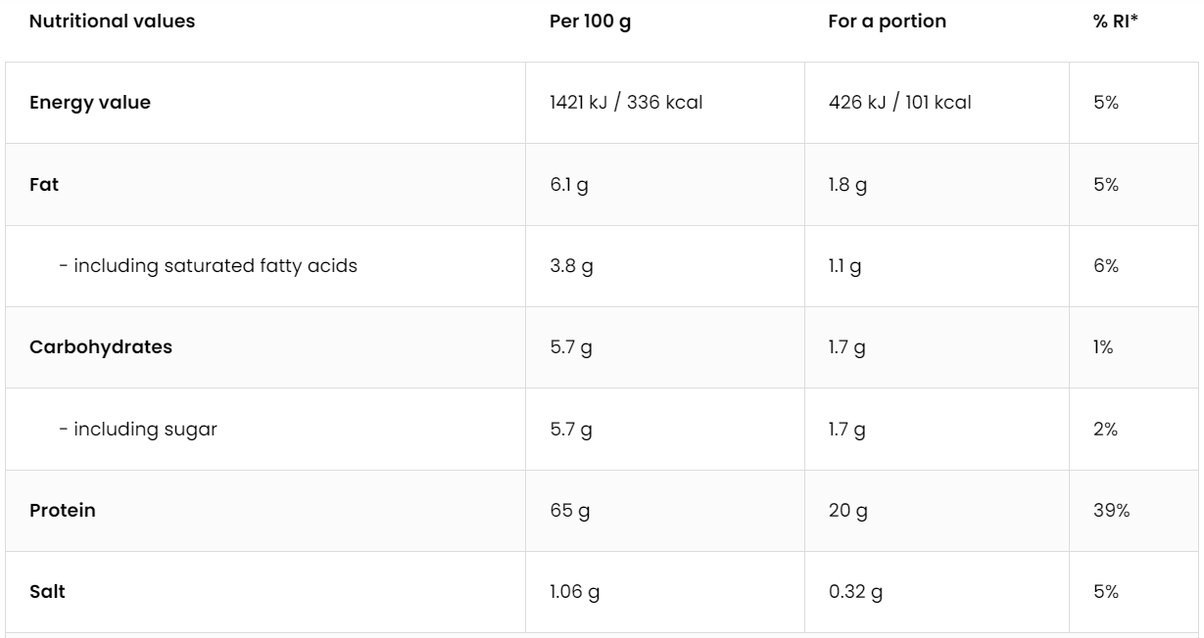Click the sugar "2%" RI value
Viewport: 1204px width, 638px height.
tap(1106, 429)
